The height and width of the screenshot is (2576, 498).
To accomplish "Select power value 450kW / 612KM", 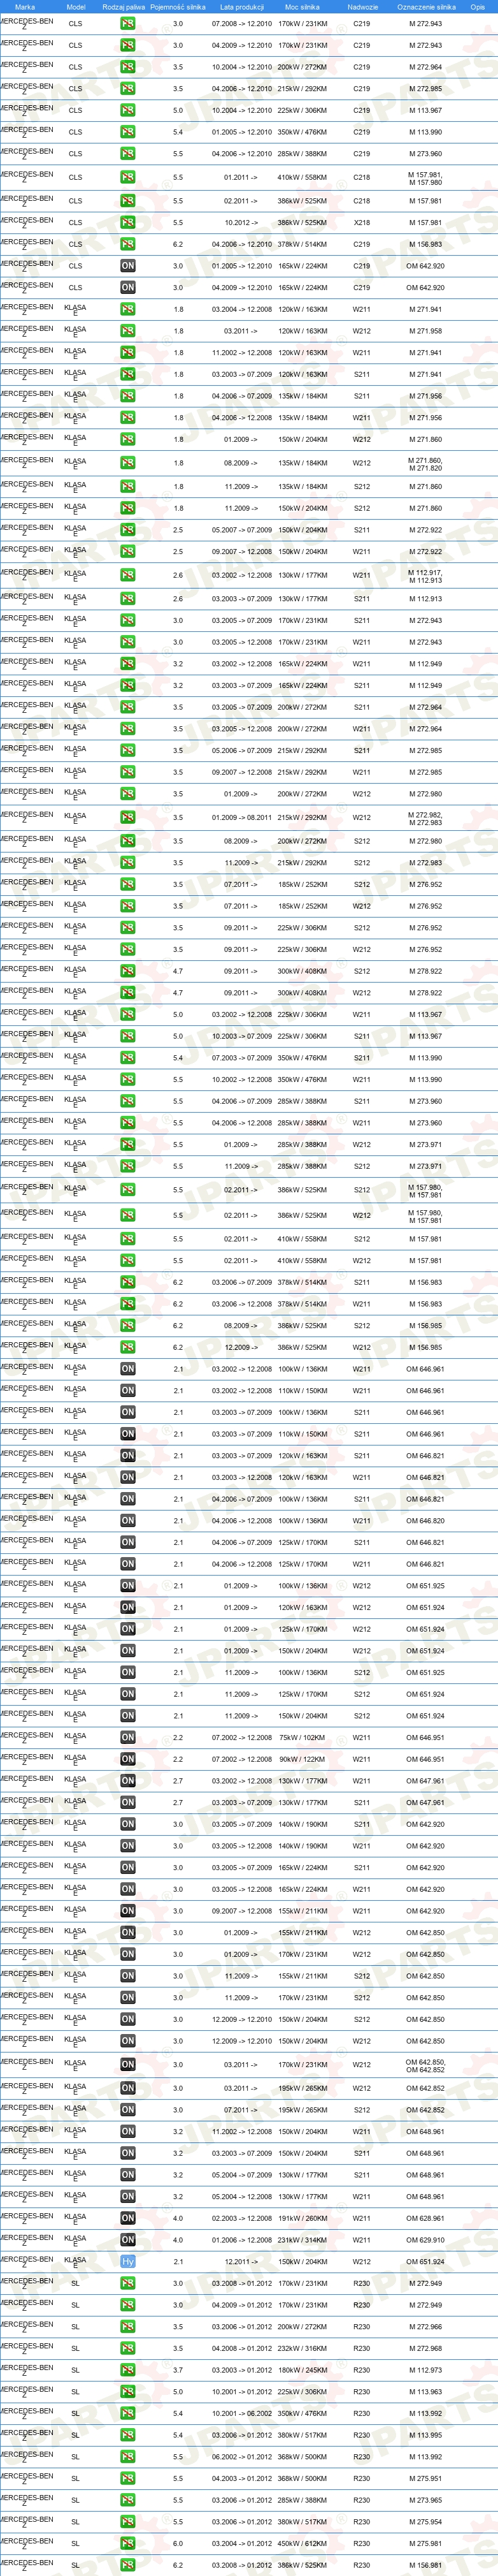I will [x=302, y=2543].
